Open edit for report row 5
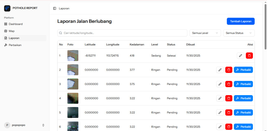Image resolution: width=267 pixels, height=131 pixels. (x=220, y=112)
